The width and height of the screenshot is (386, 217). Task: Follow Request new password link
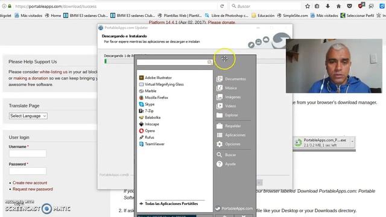click(33, 189)
